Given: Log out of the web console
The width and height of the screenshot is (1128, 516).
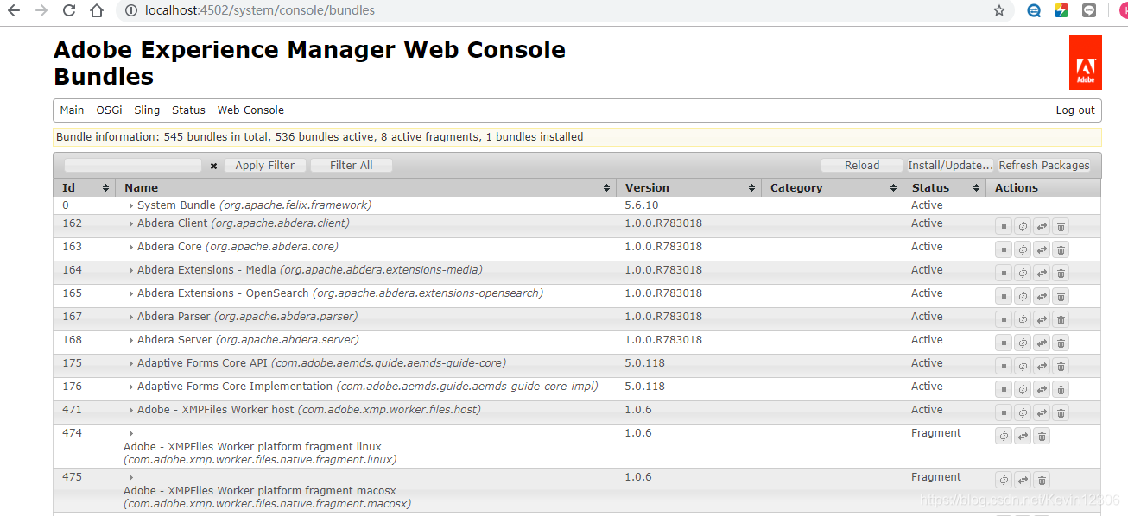Looking at the screenshot, I should [x=1075, y=110].
